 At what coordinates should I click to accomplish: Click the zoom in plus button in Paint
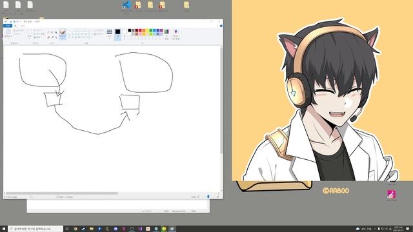(218, 197)
